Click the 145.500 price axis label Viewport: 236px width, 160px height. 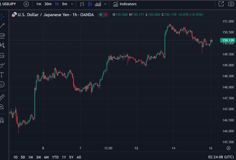(x=228, y=142)
